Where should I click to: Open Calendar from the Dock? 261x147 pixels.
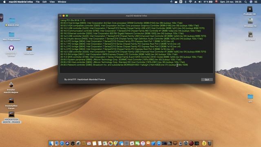pyautogui.click(x=89, y=143)
